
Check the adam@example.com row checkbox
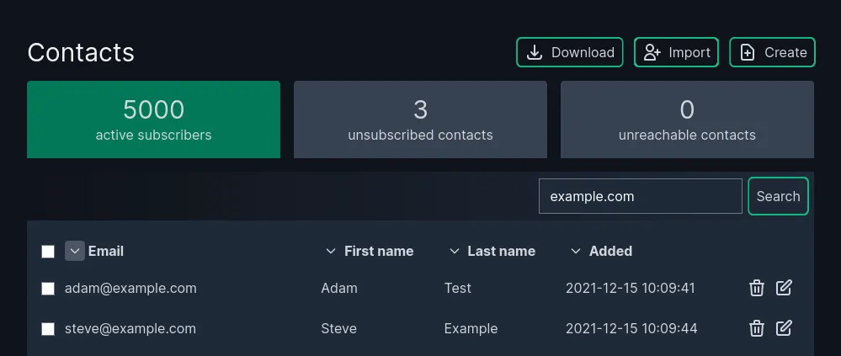tap(48, 289)
